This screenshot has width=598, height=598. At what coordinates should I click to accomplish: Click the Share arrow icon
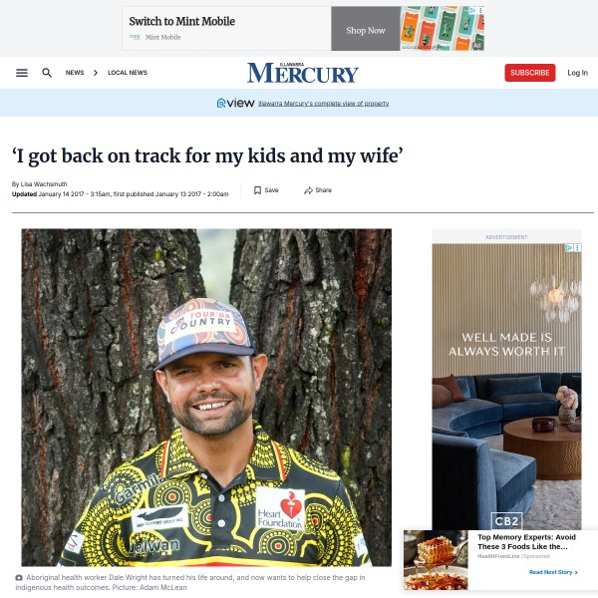click(308, 190)
